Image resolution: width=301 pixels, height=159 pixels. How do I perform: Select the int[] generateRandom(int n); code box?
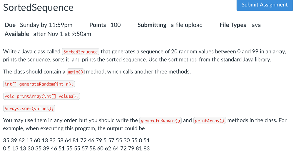[x=39, y=84]
